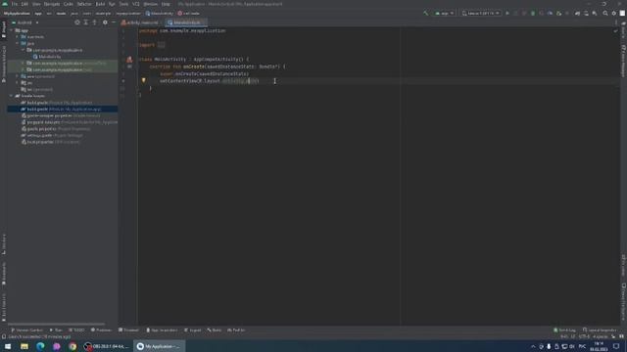Open the Windows notification center icon
This screenshot has height=352, width=627.
(x=616, y=346)
